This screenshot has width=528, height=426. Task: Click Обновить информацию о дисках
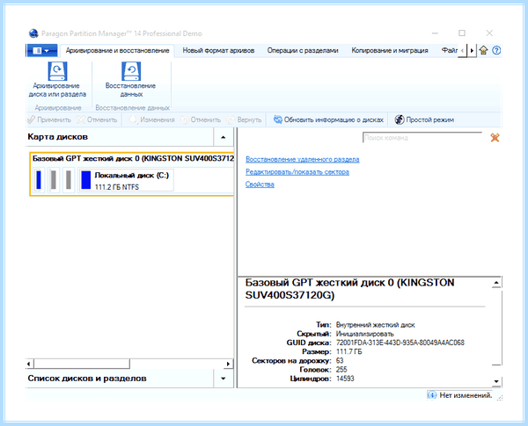(328, 119)
